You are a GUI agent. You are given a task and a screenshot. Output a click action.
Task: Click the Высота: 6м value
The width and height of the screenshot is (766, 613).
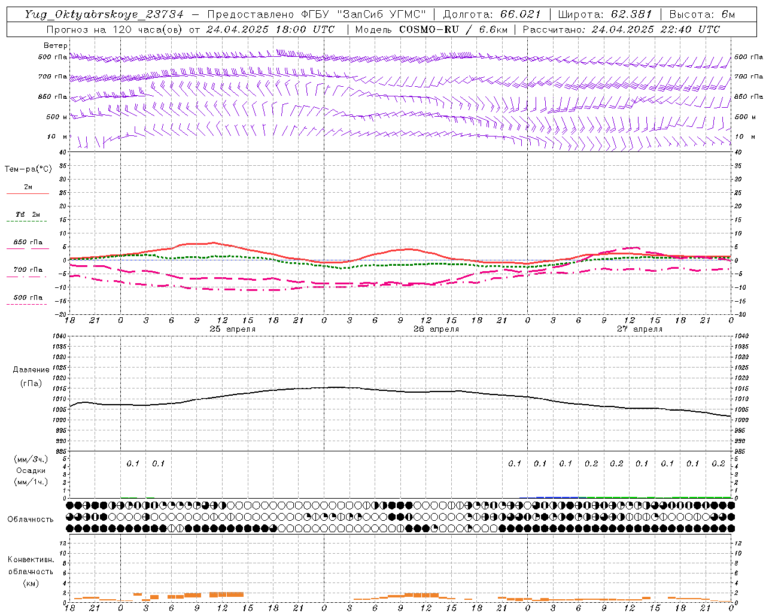(702, 14)
